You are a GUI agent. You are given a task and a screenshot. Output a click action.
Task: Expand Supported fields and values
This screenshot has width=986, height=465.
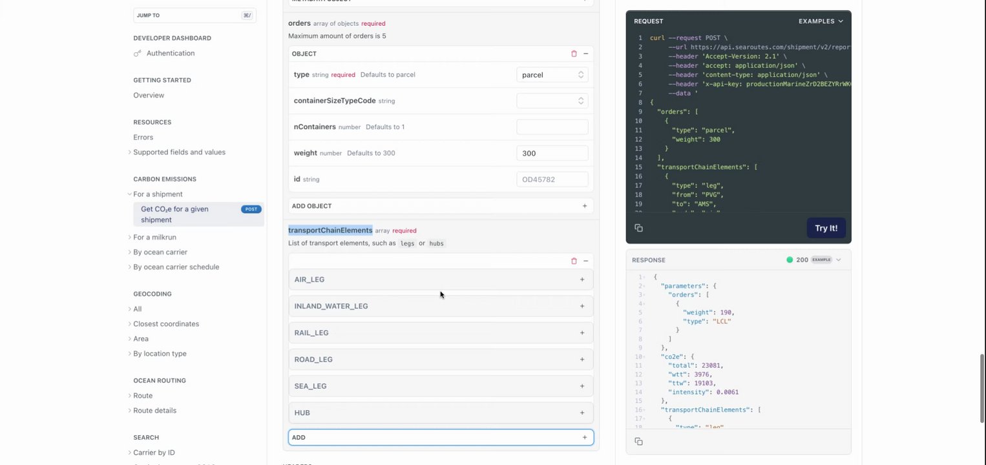(x=180, y=152)
